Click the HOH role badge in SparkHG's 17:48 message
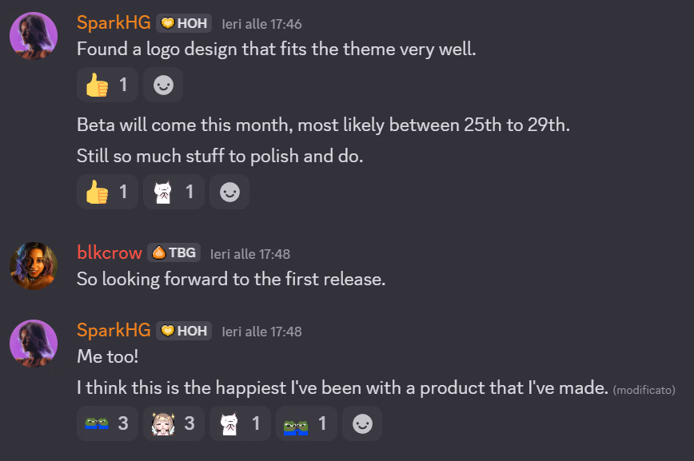 pyautogui.click(x=184, y=331)
